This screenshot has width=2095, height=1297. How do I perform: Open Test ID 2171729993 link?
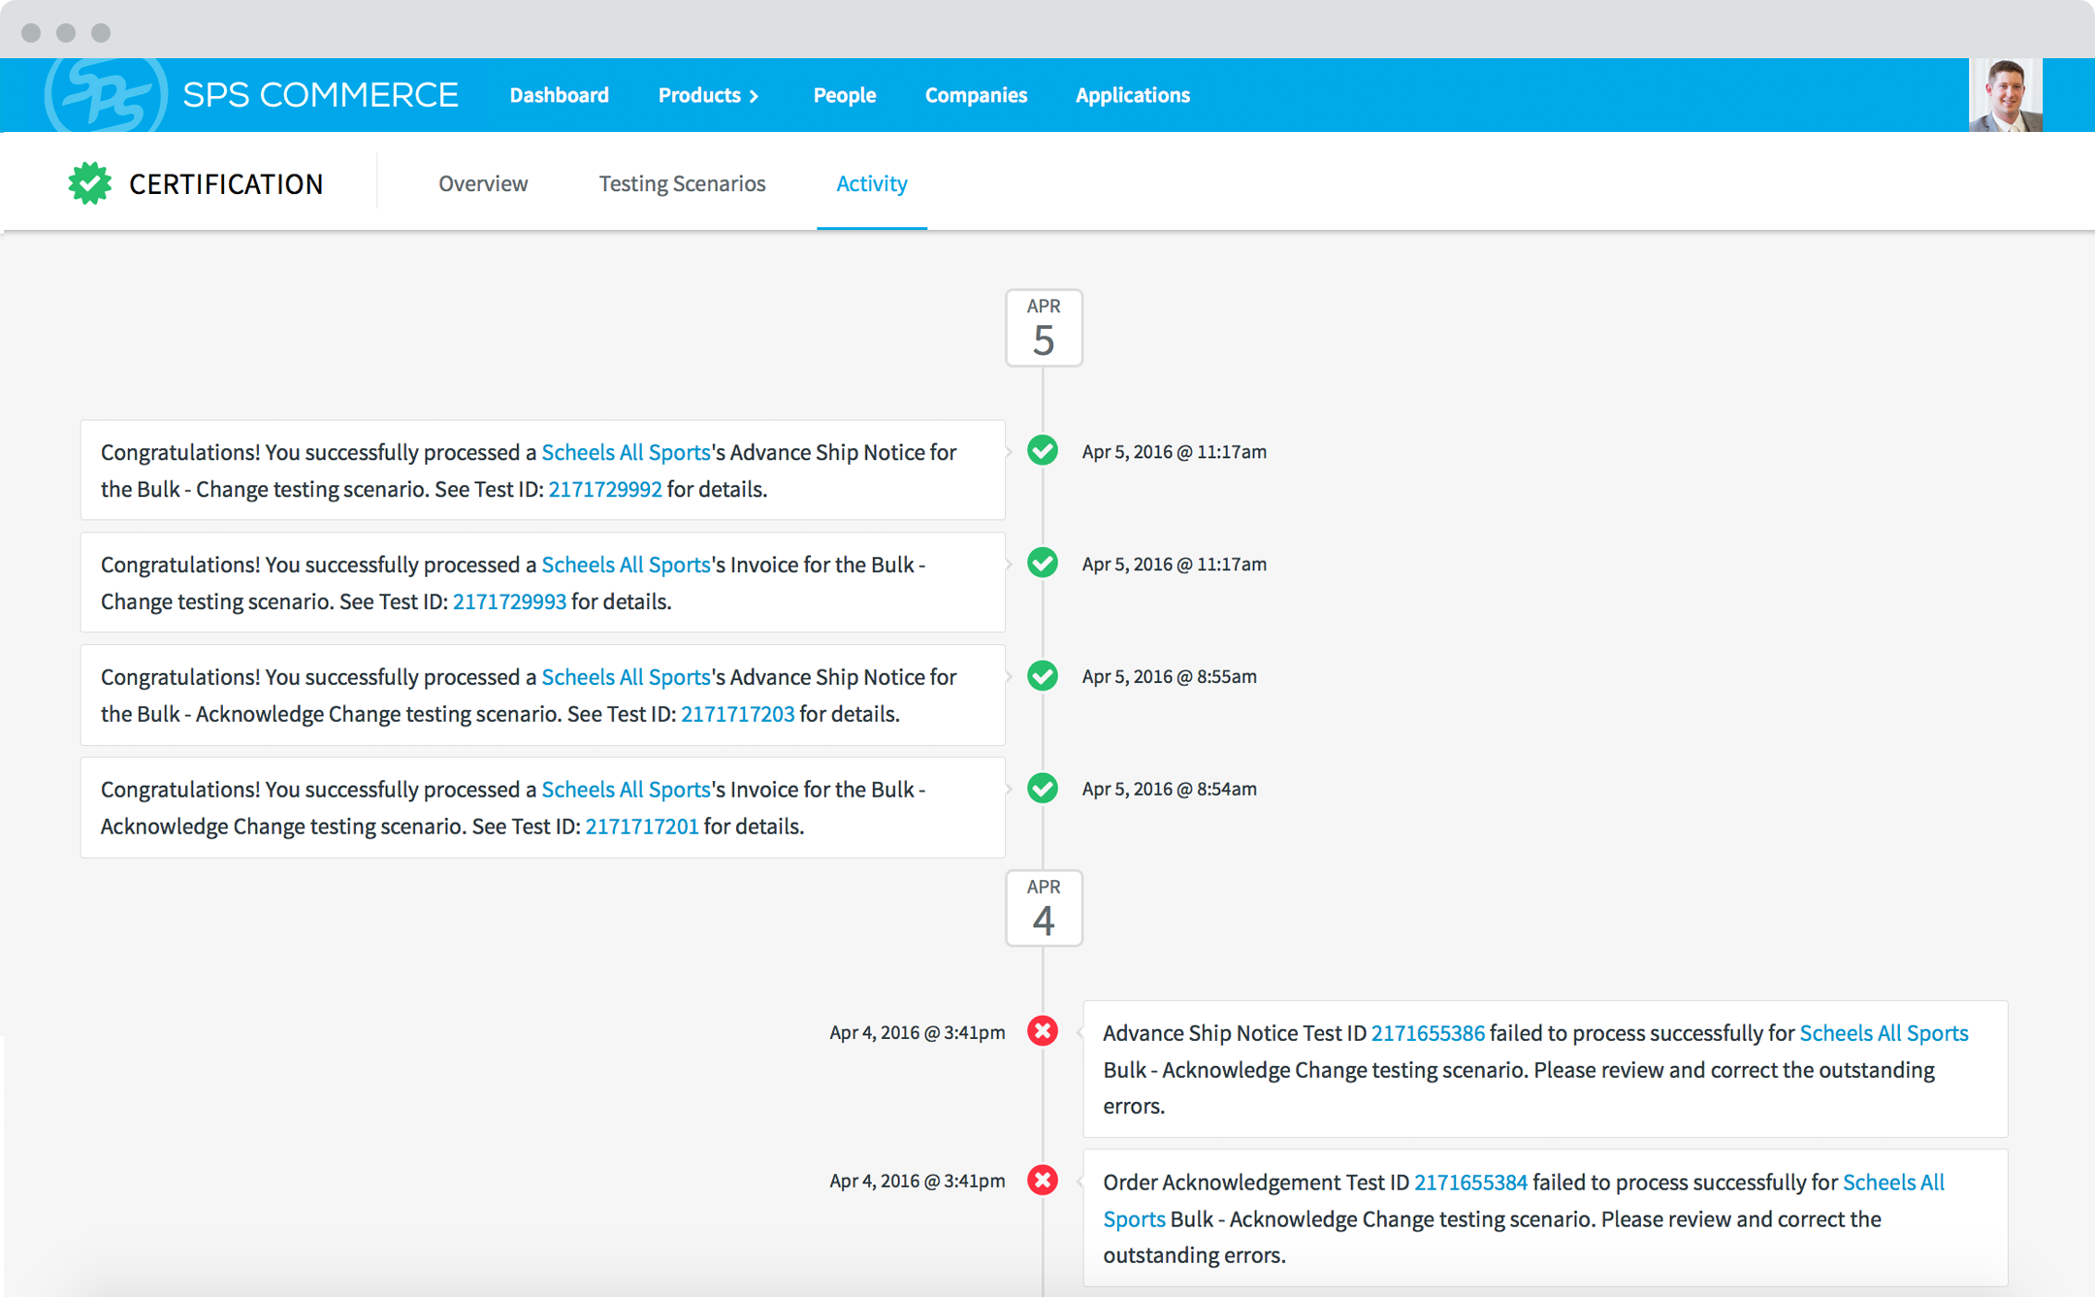click(509, 601)
